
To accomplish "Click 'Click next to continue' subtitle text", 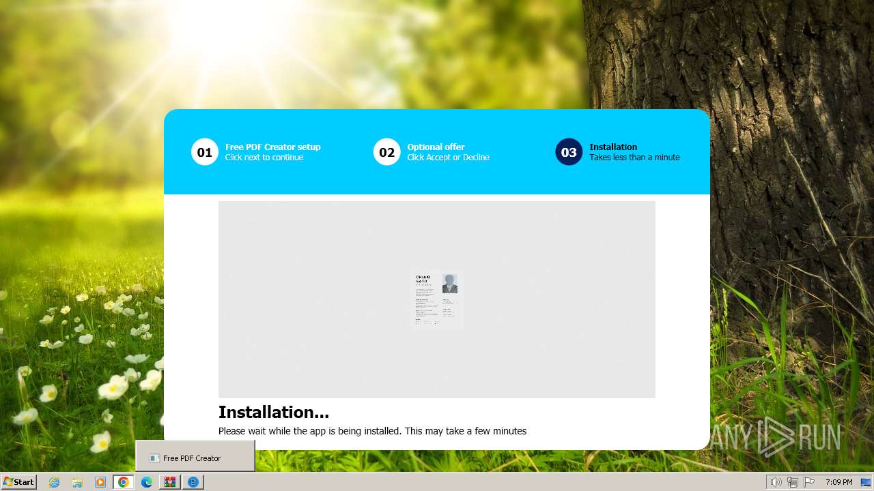I will (264, 158).
